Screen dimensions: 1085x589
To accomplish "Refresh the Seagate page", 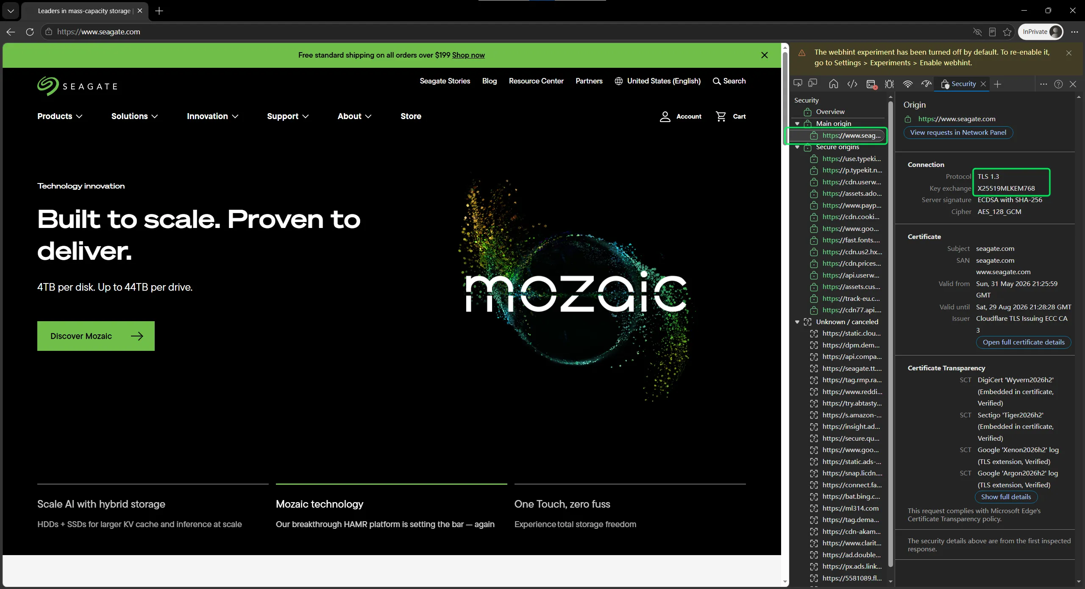I will 30,32.
